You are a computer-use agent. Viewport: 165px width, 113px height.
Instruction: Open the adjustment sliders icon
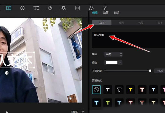[x=105, y=8]
